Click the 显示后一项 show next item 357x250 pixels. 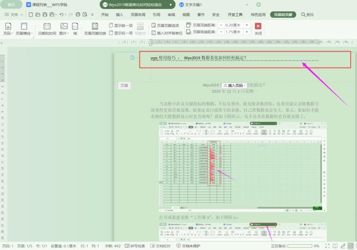pyautogui.click(x=121, y=33)
